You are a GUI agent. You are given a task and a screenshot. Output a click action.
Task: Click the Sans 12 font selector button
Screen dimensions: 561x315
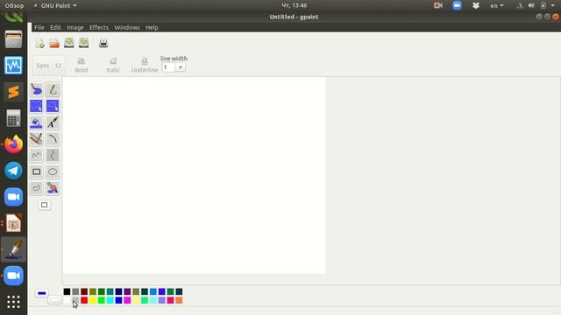pyautogui.click(x=49, y=66)
